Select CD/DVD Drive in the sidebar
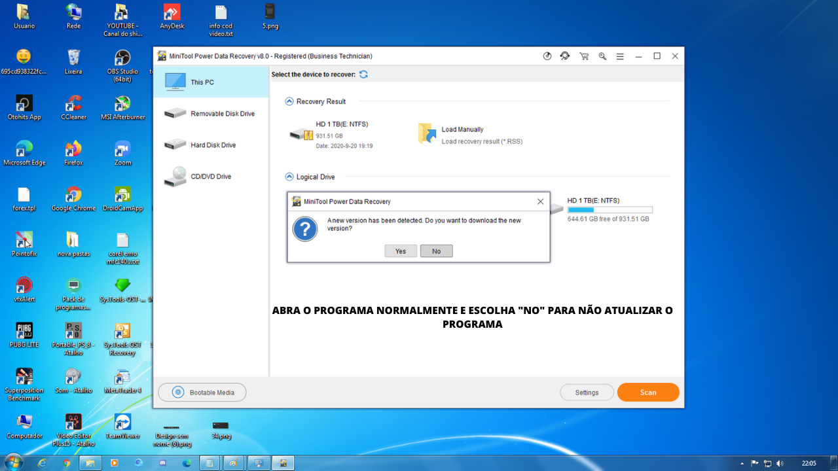The height and width of the screenshot is (471, 838). point(211,177)
